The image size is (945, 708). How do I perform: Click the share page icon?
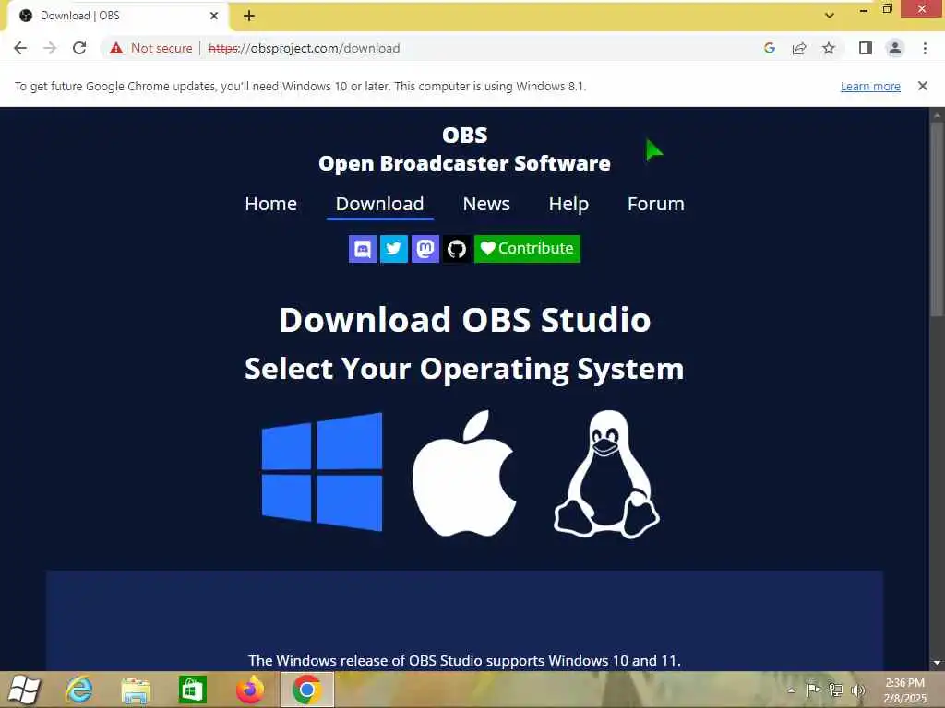pyautogui.click(x=799, y=48)
